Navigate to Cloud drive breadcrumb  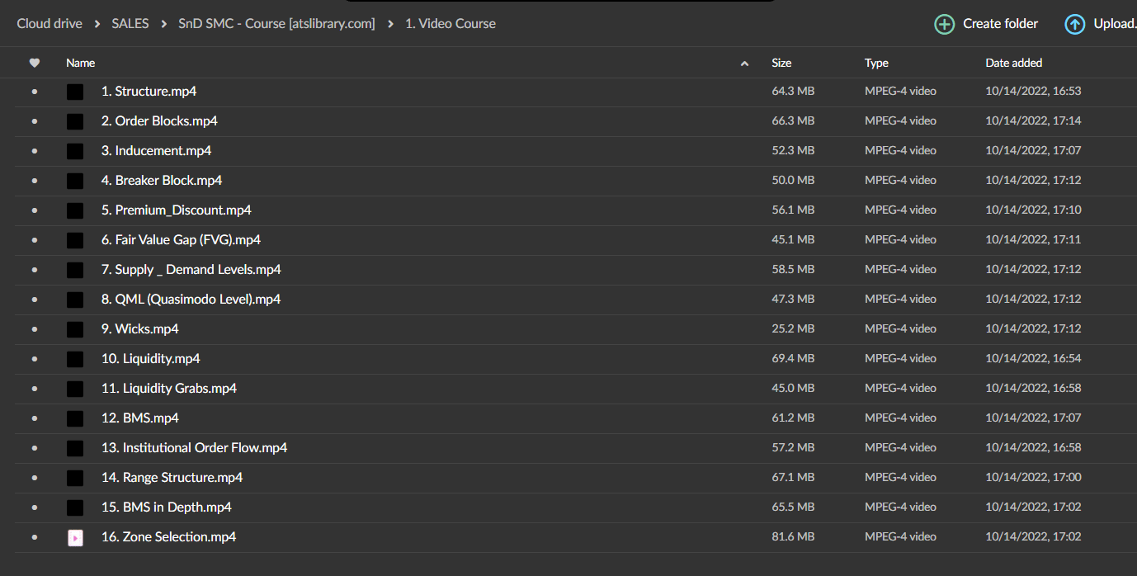pyautogui.click(x=50, y=24)
